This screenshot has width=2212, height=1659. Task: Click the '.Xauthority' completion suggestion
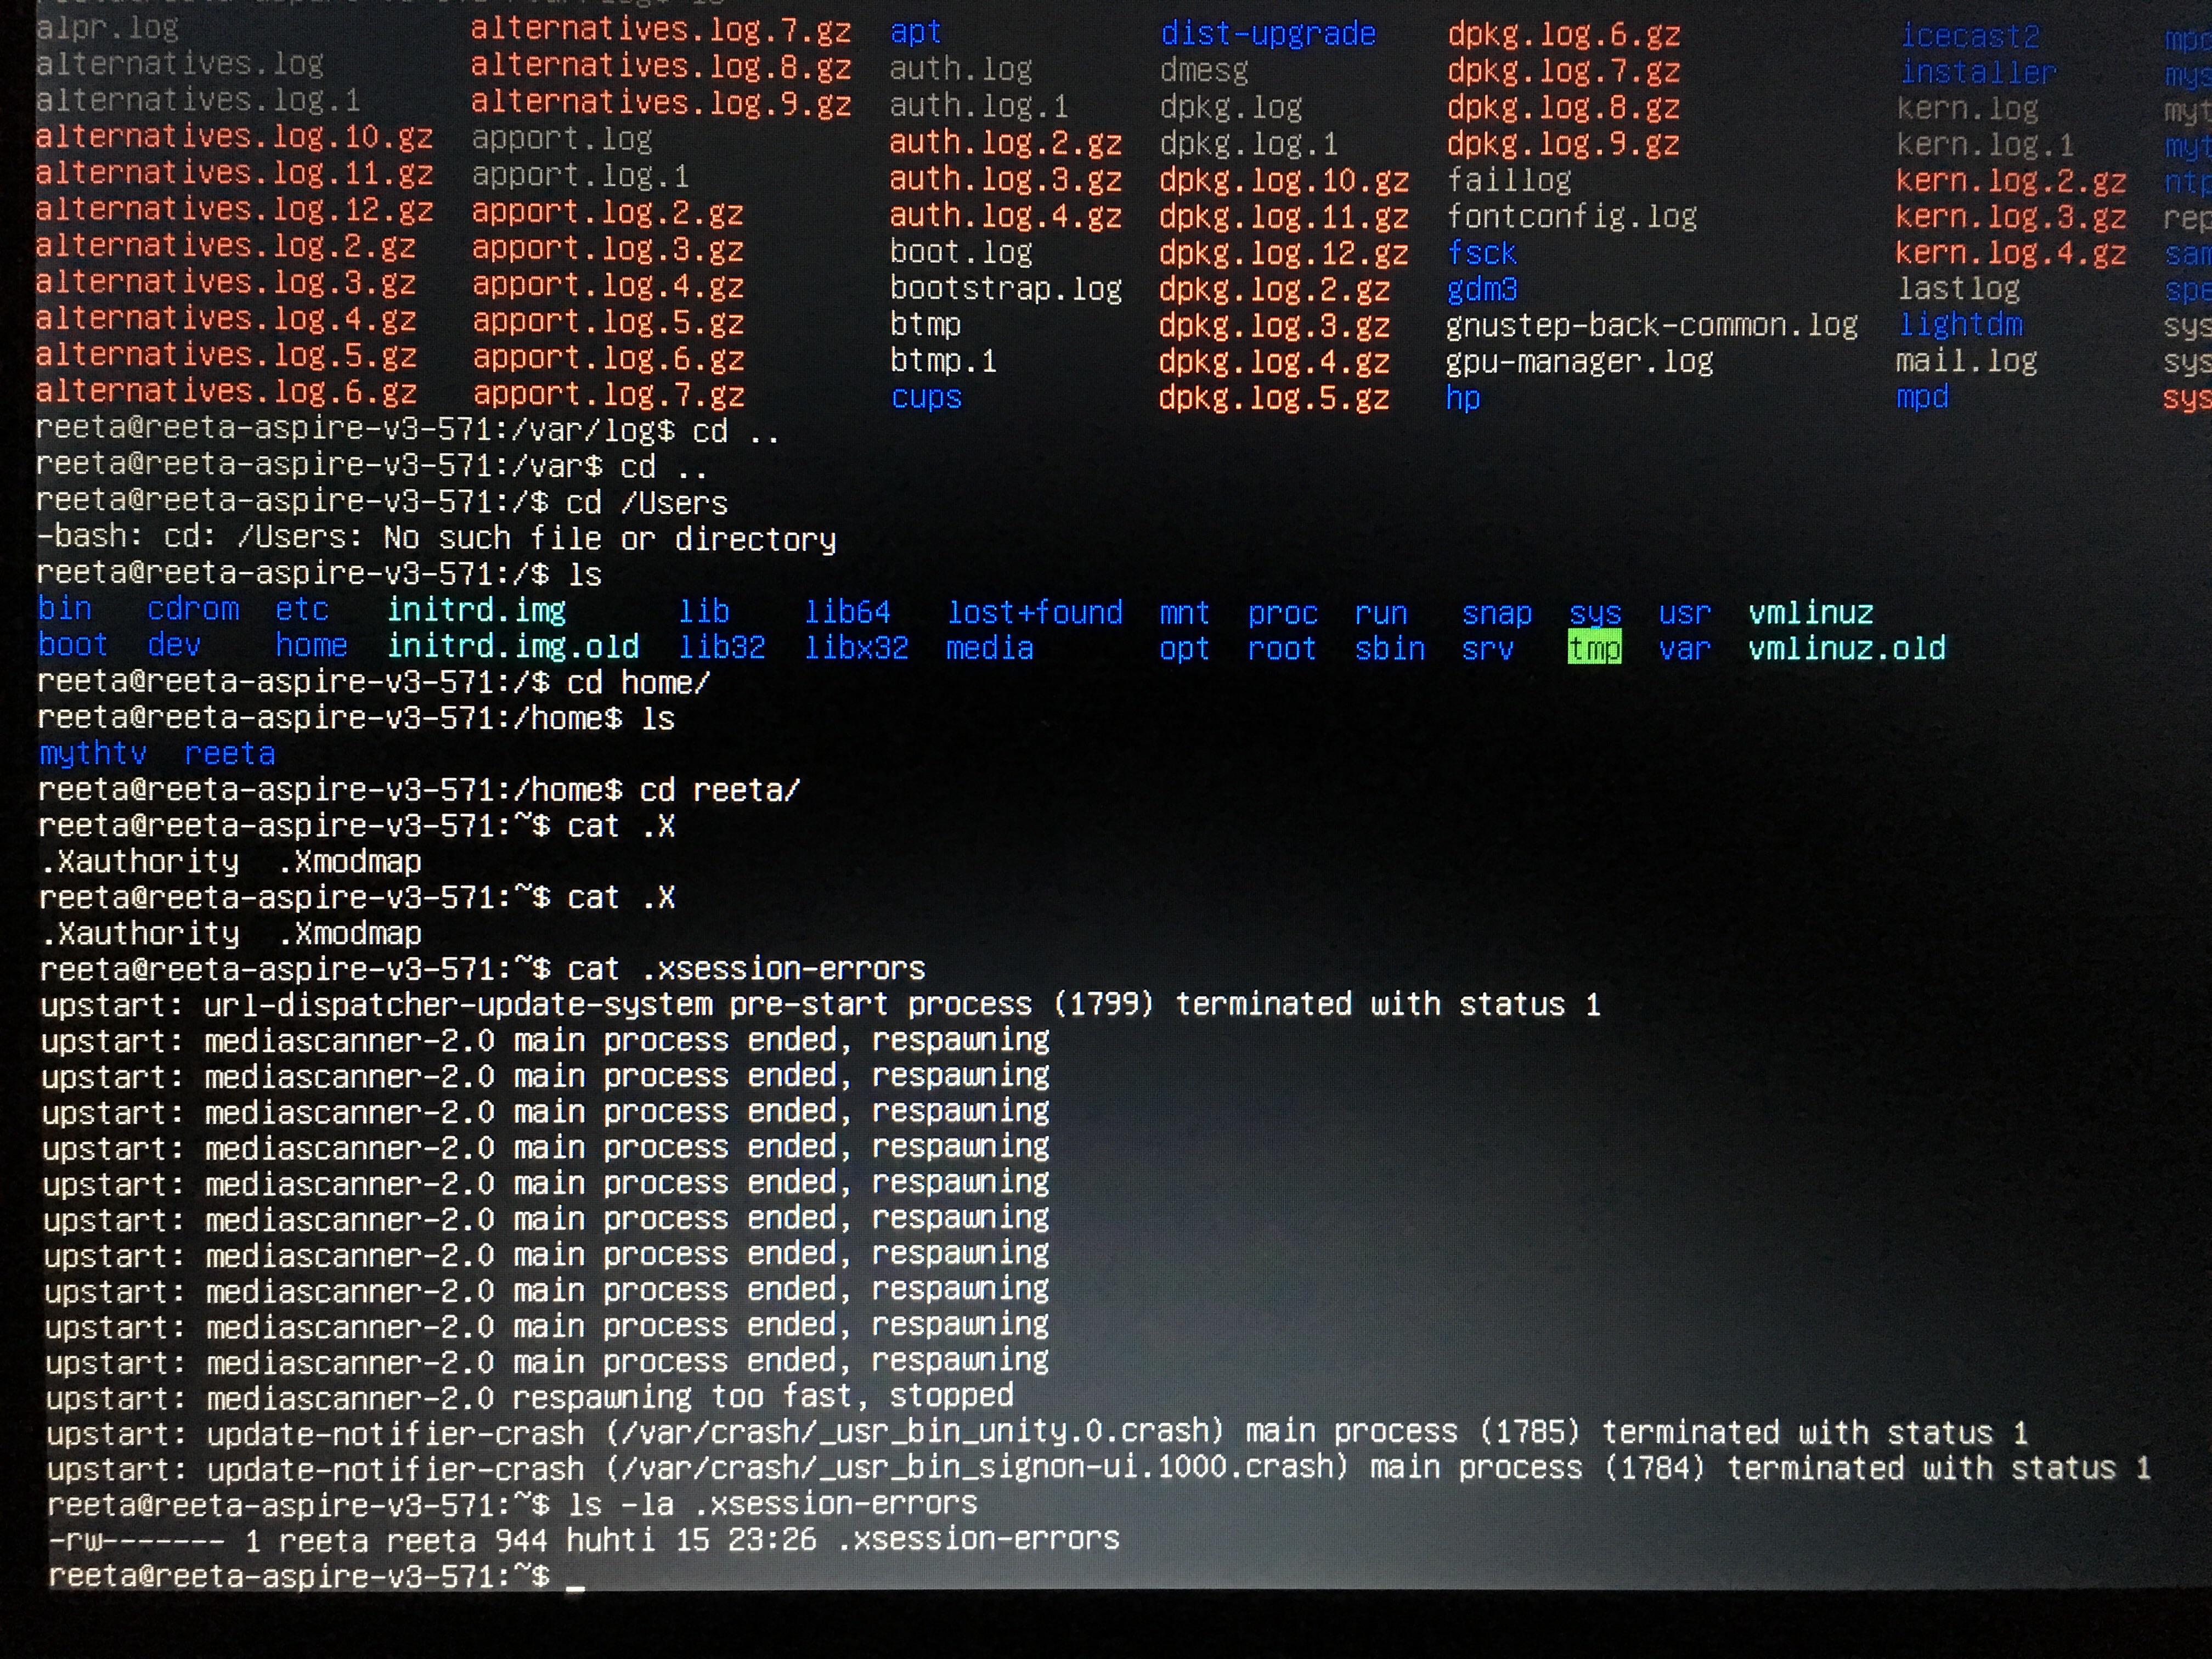click(139, 862)
